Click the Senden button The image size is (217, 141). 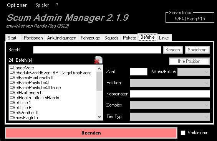tap(173, 50)
